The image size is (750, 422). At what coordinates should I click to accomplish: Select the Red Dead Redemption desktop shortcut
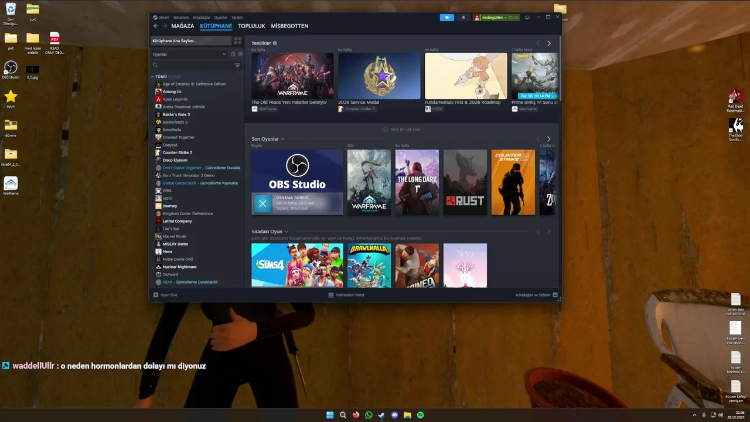point(735,101)
